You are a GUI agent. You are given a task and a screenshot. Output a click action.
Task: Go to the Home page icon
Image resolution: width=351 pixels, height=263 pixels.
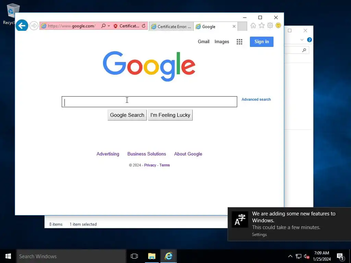pos(253,25)
